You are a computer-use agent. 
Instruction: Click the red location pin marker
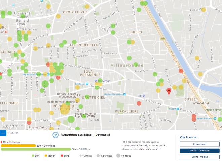[x=169, y=91]
